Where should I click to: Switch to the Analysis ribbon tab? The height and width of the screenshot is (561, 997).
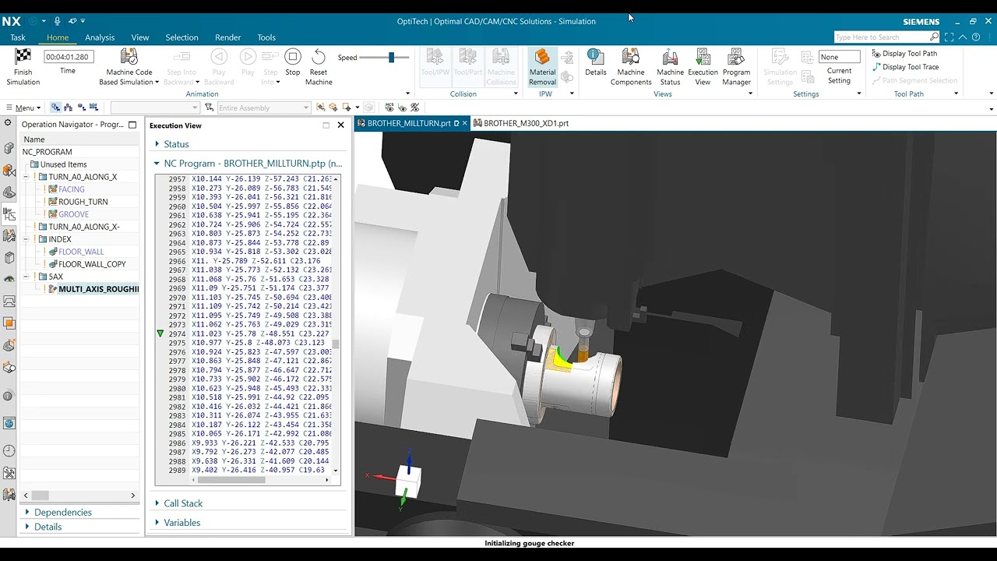pyautogui.click(x=100, y=37)
